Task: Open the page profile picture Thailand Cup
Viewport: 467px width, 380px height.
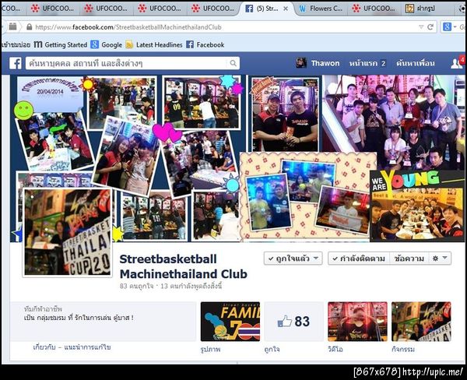Action: click(67, 233)
